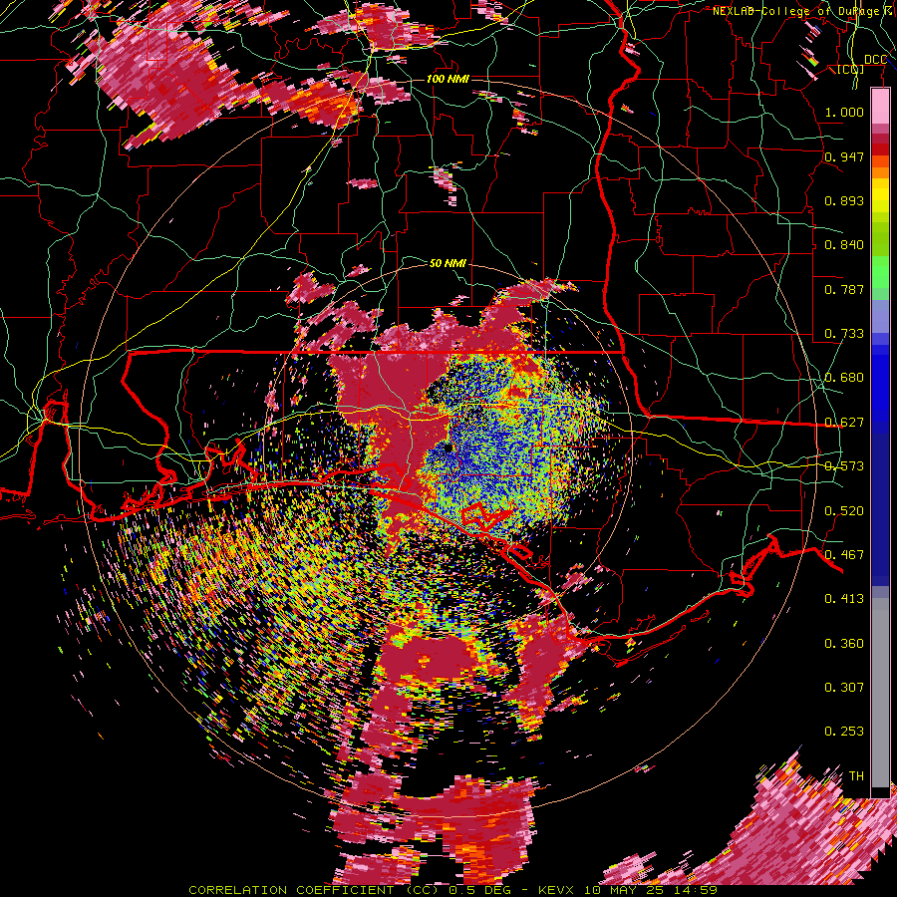897x897 pixels.
Task: Click the CORRELATION COEFFICIENT (CC) caption text
Action: click(316, 890)
